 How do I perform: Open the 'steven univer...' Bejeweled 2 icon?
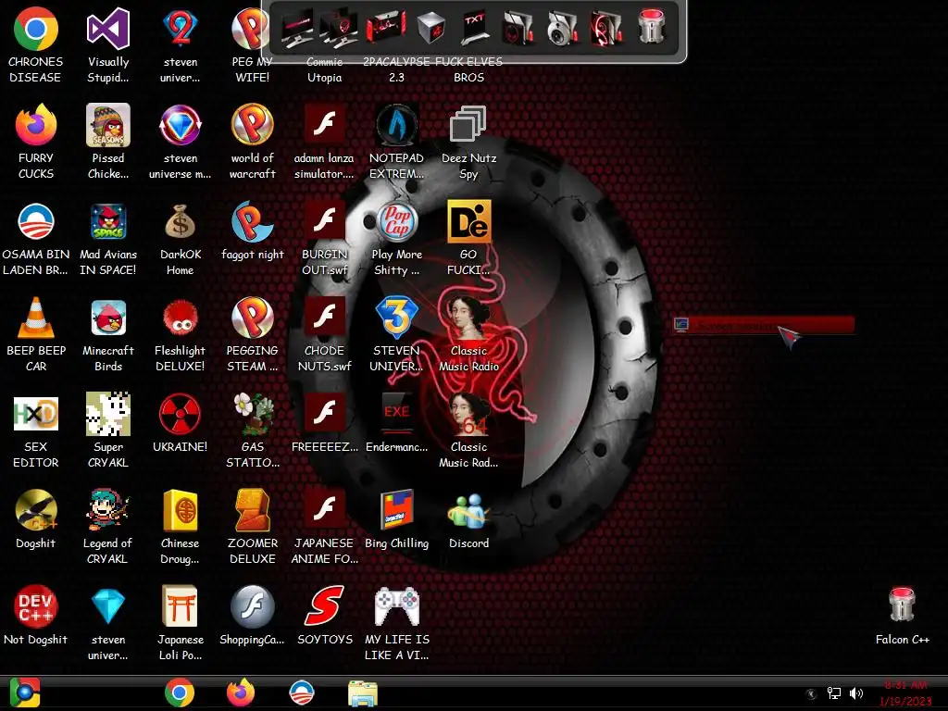pos(181,29)
